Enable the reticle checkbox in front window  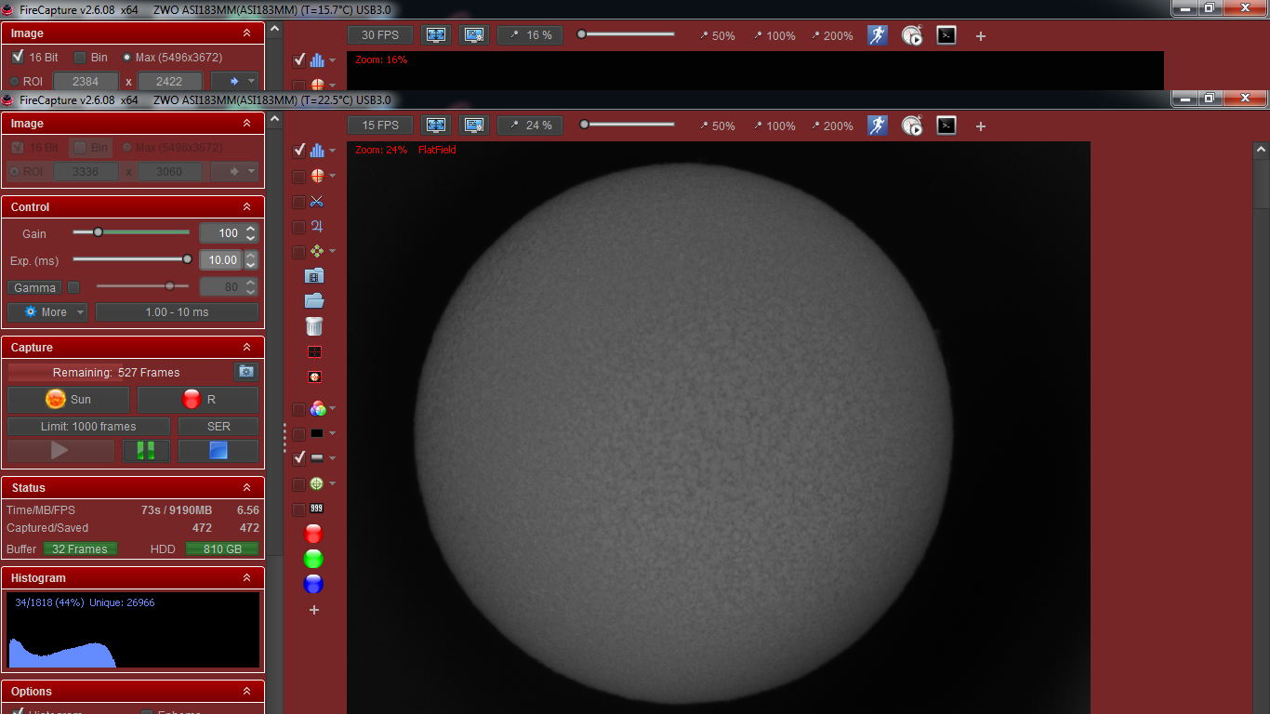point(299,177)
